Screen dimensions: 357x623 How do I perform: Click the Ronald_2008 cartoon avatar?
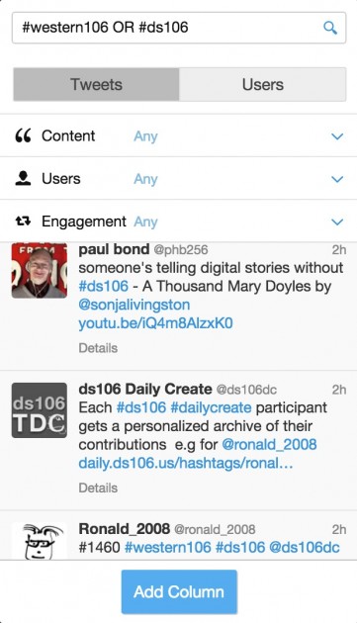pyautogui.click(x=40, y=541)
